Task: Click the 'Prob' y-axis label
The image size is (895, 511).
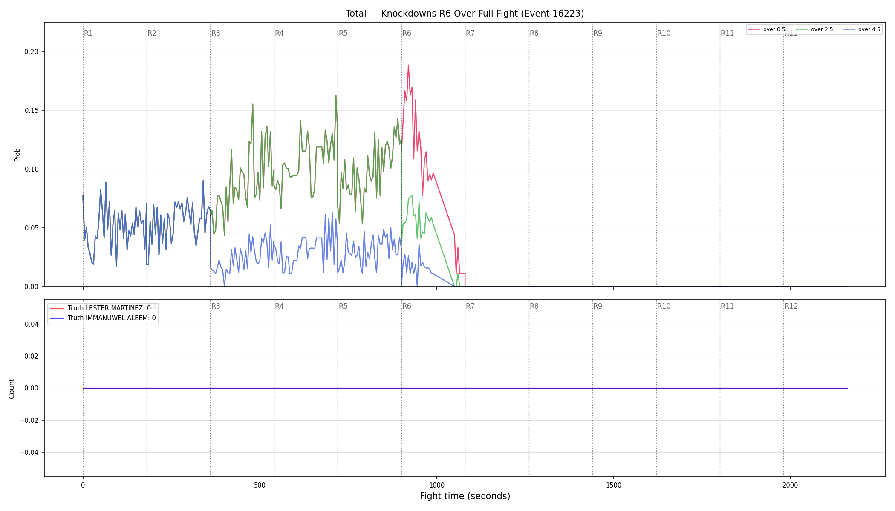Action: 17,155
